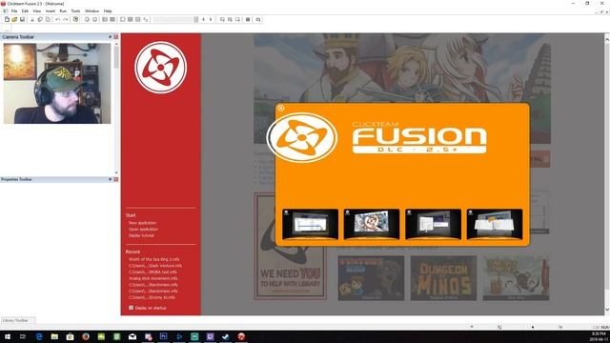Pin the Properties Toolbar panel
The image size is (610, 343).
pos(111,179)
